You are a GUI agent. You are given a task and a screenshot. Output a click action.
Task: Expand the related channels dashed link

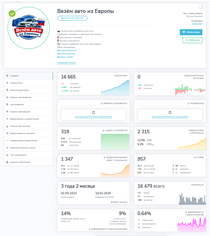coord(66,63)
